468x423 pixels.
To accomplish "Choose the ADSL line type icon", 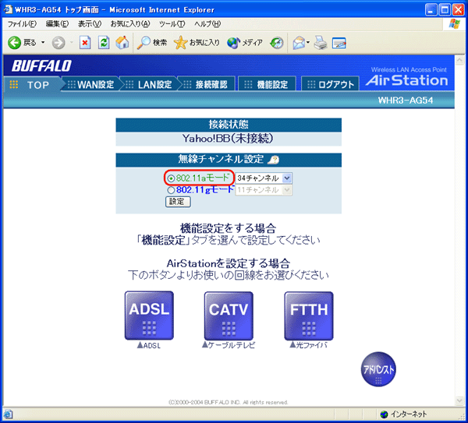I will tap(149, 315).
